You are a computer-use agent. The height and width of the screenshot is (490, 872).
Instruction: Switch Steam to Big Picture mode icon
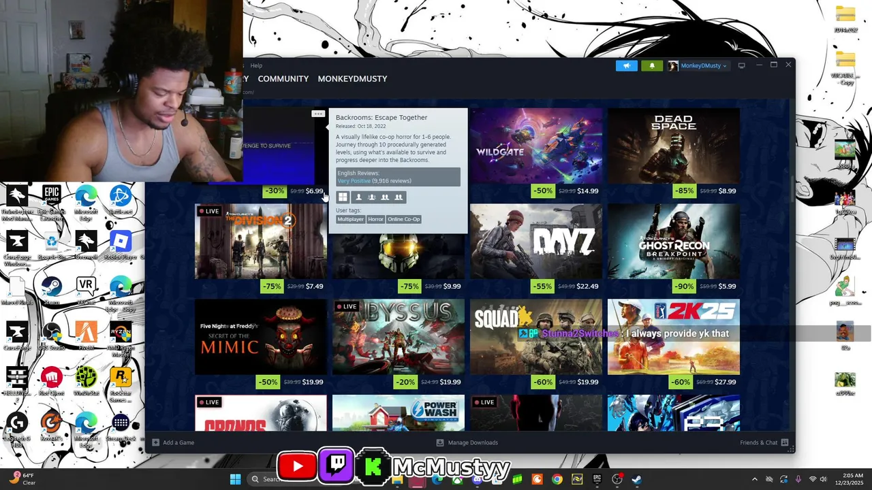(742, 65)
